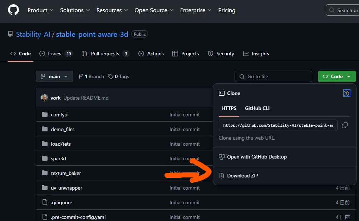The width and height of the screenshot is (359, 221).
Task: Click the file icon next to .gitignore
Action: tap(45, 202)
